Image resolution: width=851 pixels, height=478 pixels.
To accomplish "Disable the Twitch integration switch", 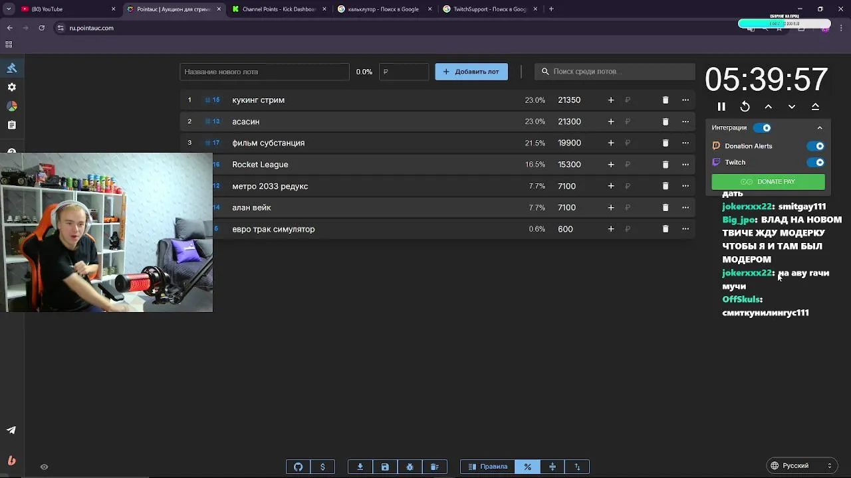I will tap(815, 162).
